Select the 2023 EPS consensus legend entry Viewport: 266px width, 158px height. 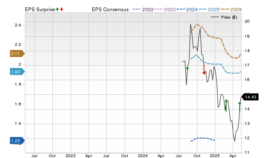click(165, 10)
